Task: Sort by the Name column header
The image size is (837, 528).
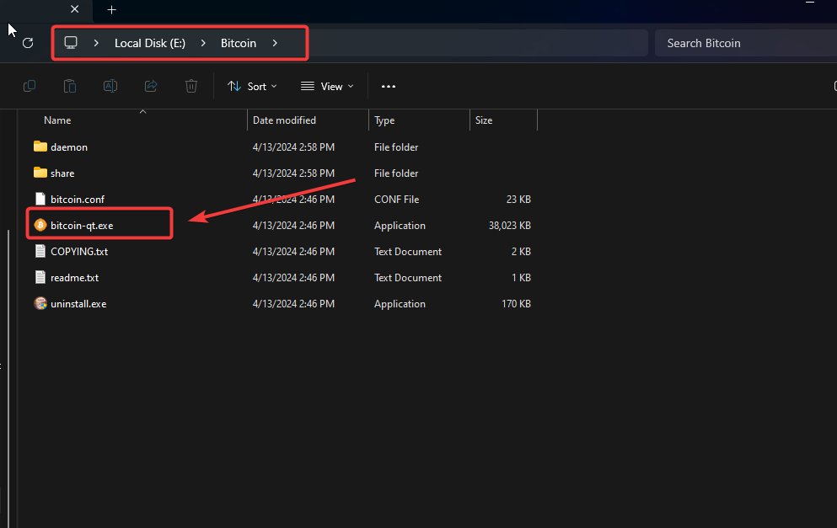Action: [57, 120]
